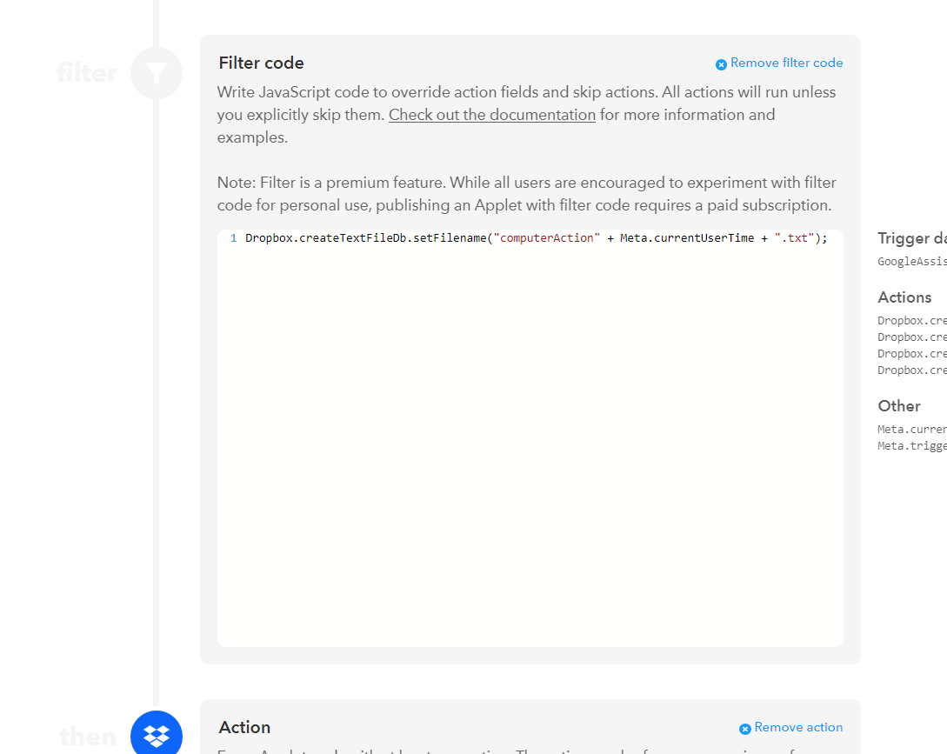
Task: Remove the filter code
Action: coord(785,63)
